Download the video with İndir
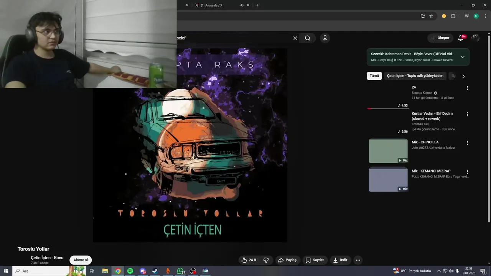The width and height of the screenshot is (491, 276). (340, 260)
